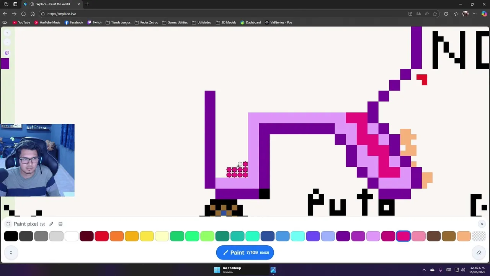Open the Windows Start button
The height and width of the screenshot is (276, 490).
[x=217, y=270]
